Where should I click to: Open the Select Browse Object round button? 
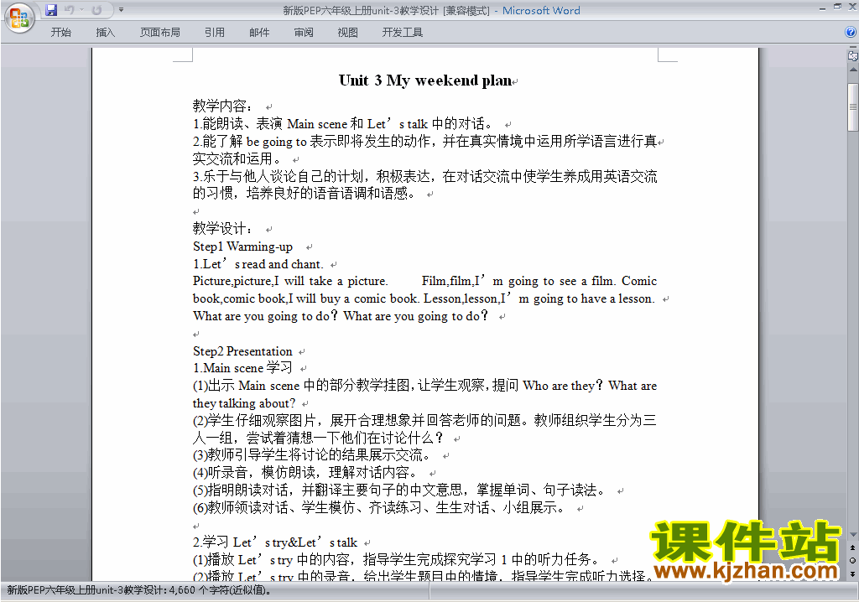(853, 560)
